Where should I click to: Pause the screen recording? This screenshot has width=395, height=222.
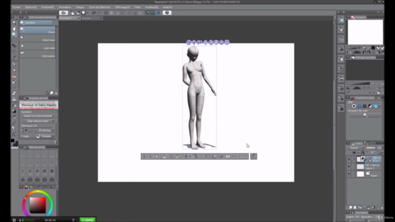tap(14, 220)
